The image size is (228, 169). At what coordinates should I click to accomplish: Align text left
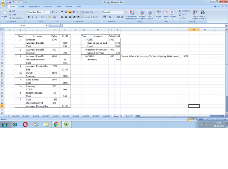point(62,17)
